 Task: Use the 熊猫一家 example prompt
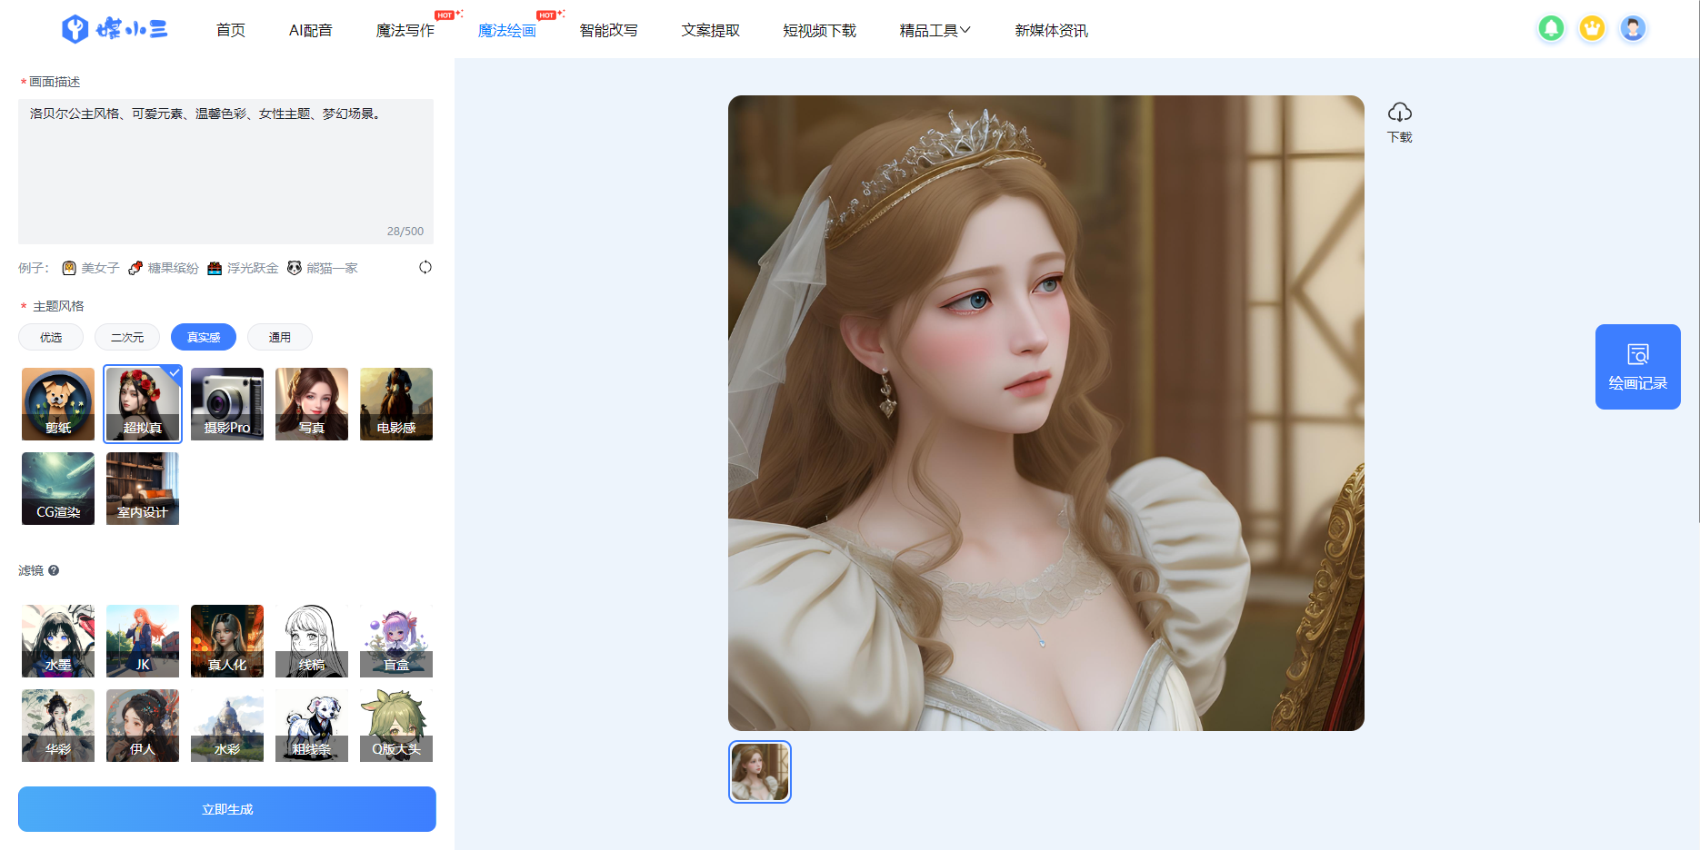point(323,268)
